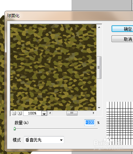Screen dimensions: 133x154
Task: Zoom out preview with the minus button
Action: click(14, 113)
